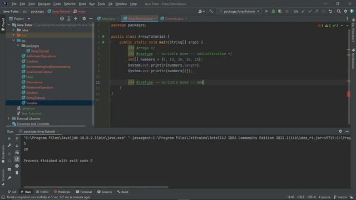Build the project with the hammer icon

pyautogui.click(x=211, y=11)
